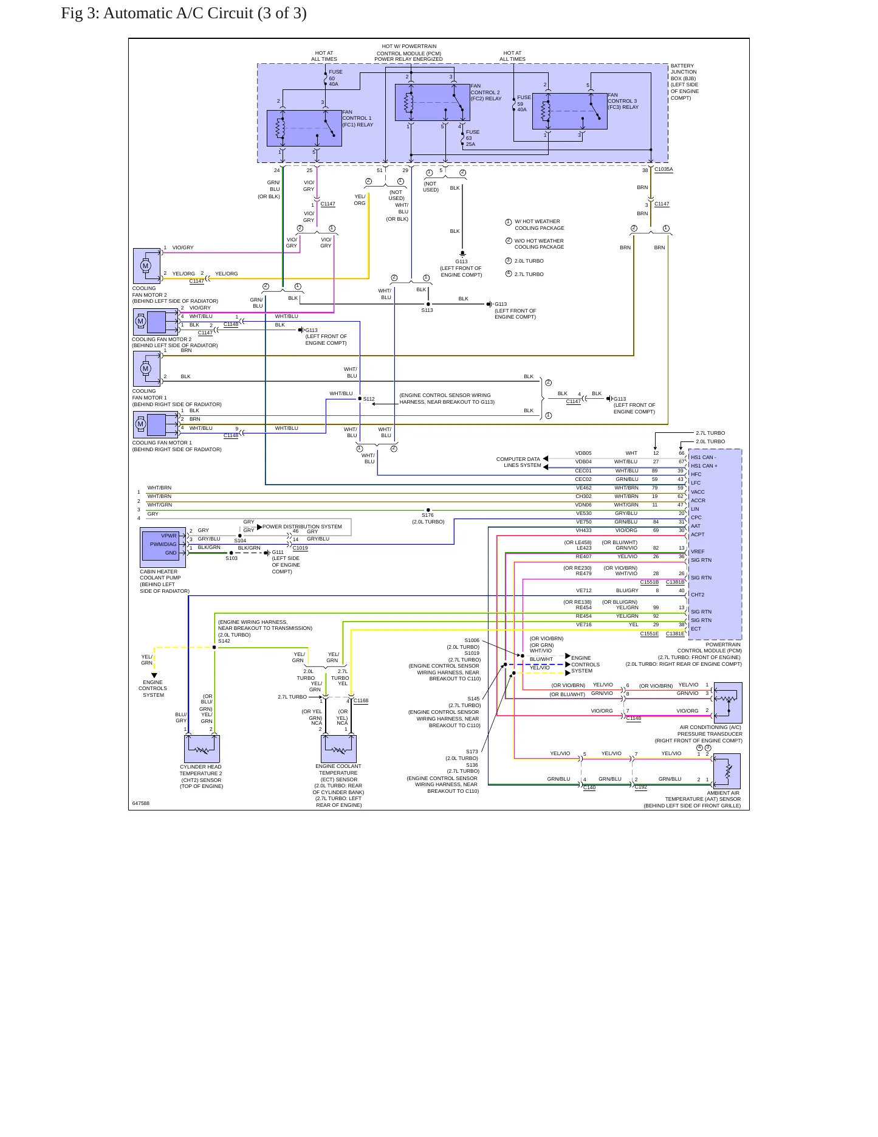Screen dimensions: 878x1137
Task: Click the 'FUSE 63 25A' label
Action: [x=473, y=138]
